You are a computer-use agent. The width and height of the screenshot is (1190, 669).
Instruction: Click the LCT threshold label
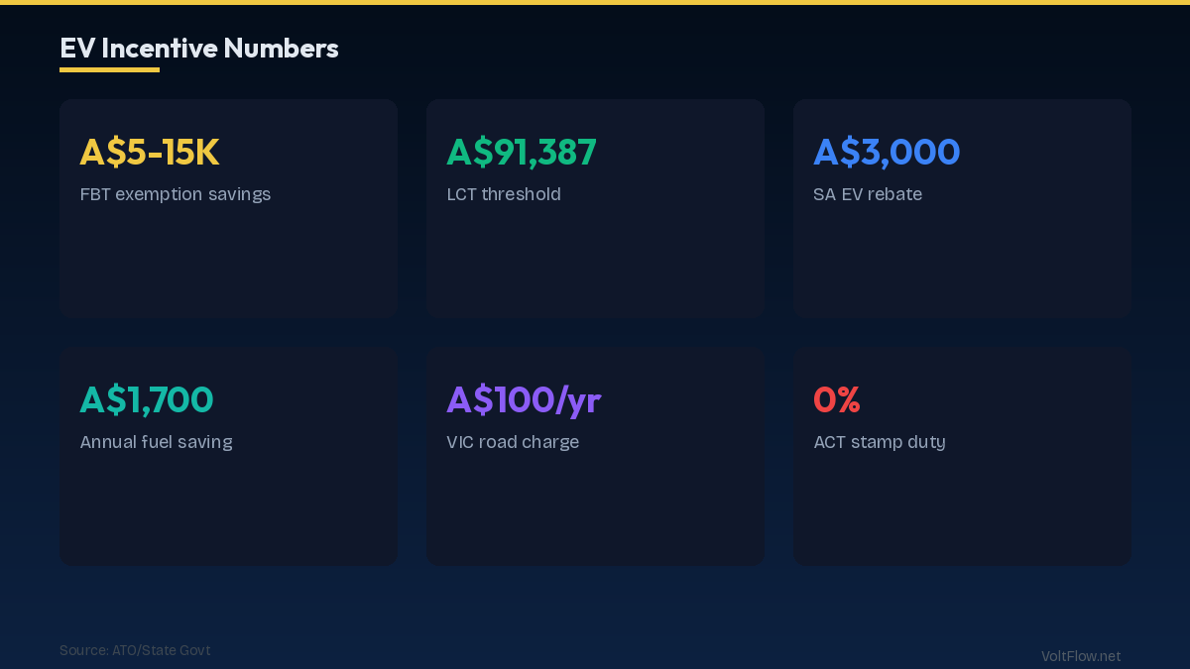click(x=504, y=194)
